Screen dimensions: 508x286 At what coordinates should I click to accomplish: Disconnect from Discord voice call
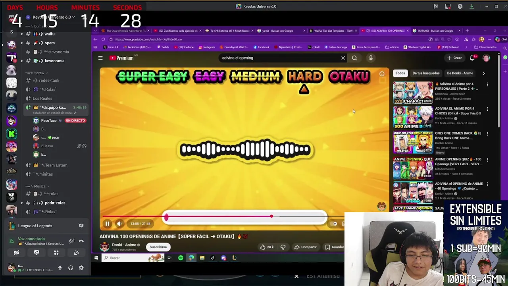tap(81, 241)
